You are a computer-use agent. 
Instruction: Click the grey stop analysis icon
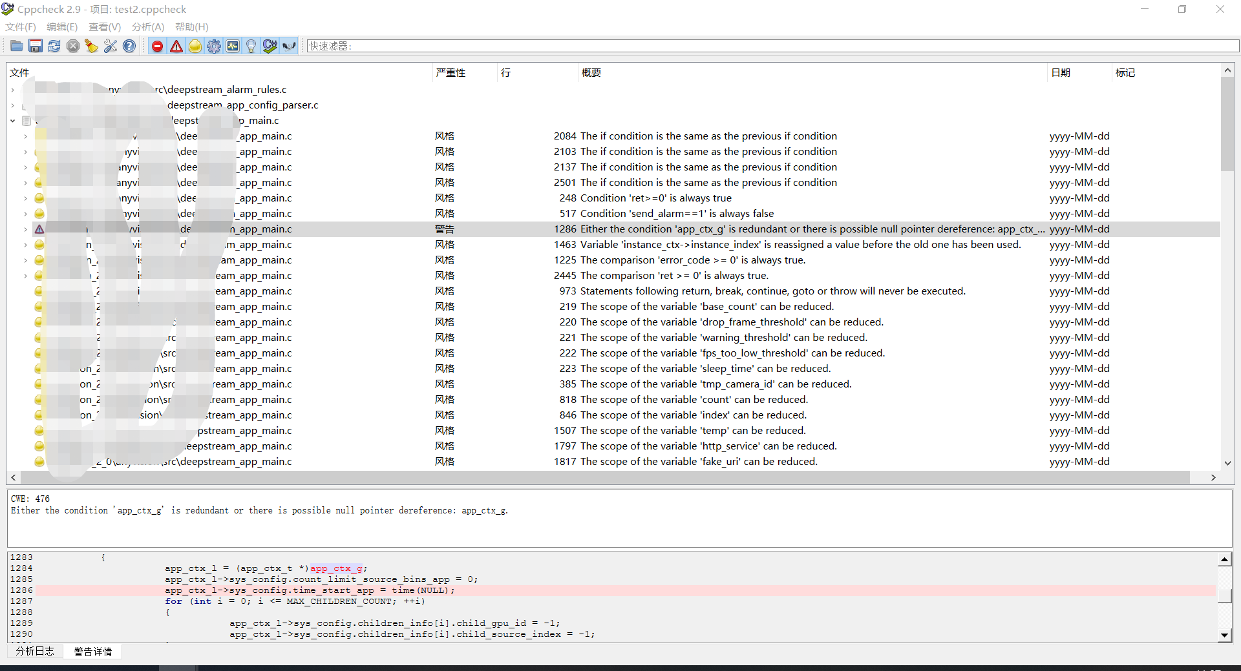pos(73,46)
